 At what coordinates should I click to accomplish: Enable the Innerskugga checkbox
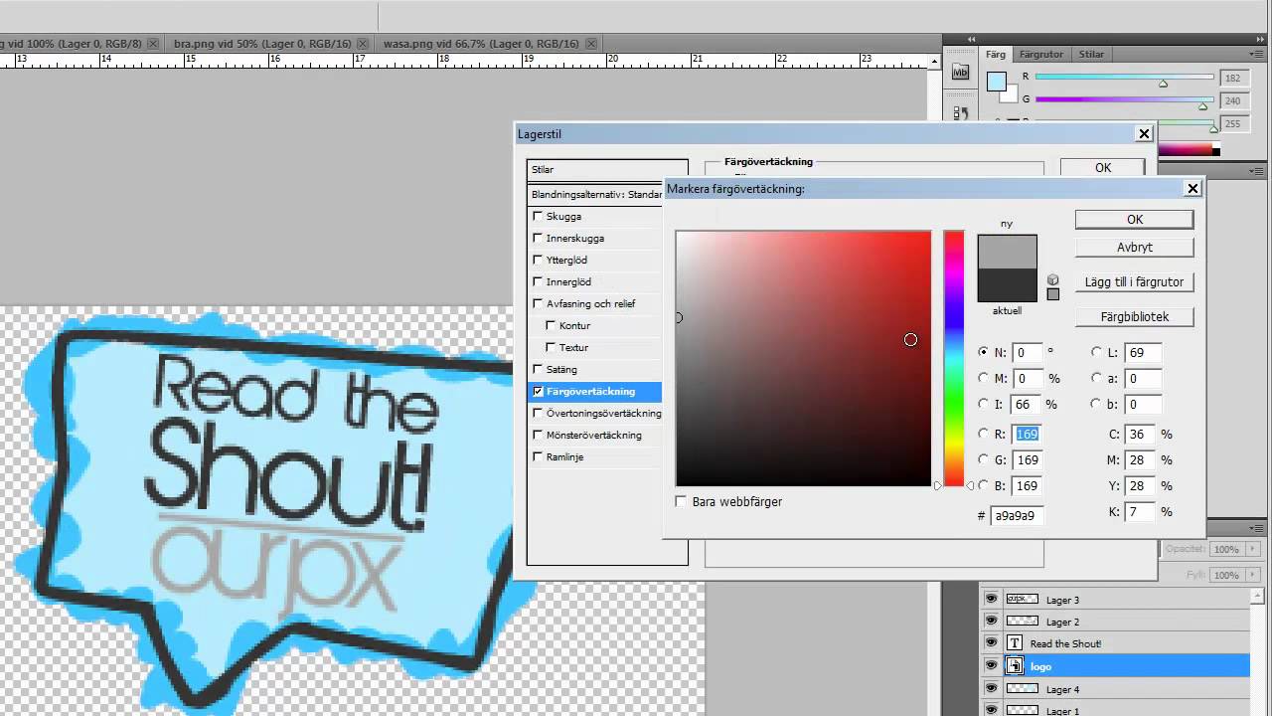[538, 238]
